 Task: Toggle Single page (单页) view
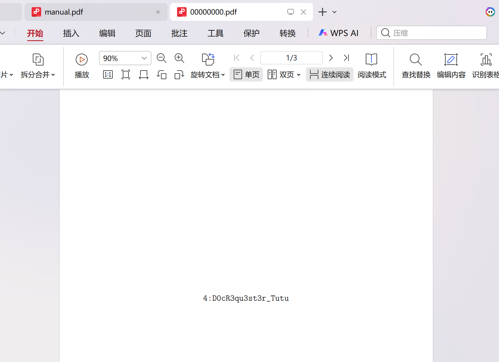[246, 74]
